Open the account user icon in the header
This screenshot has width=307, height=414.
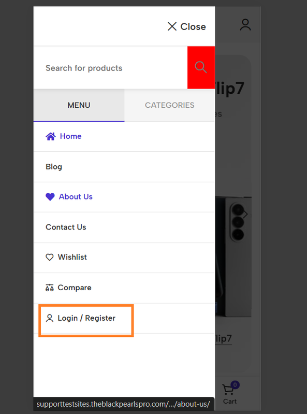coord(245,24)
